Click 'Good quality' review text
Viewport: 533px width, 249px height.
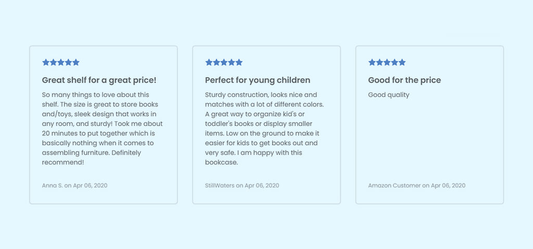[x=389, y=95]
